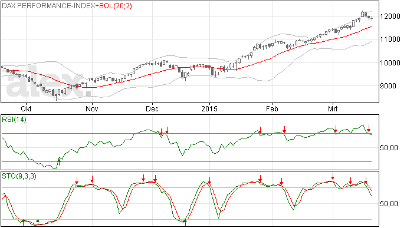Click the red STO sell arrow at Nov
The height and width of the screenshot is (228, 407).
coord(92,179)
